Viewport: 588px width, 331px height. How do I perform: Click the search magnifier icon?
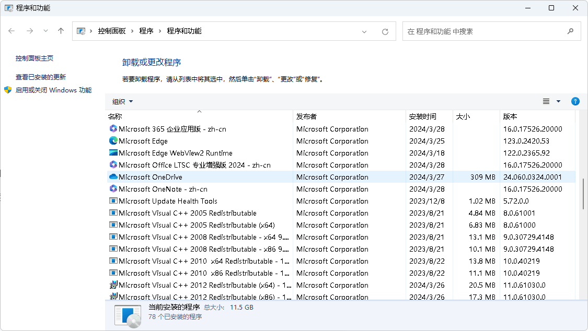tap(570, 31)
